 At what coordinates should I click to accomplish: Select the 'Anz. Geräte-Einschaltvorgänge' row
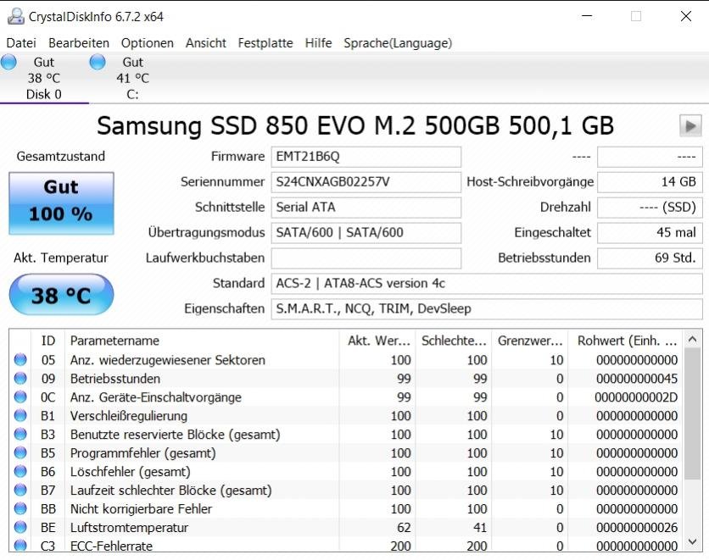346,397
